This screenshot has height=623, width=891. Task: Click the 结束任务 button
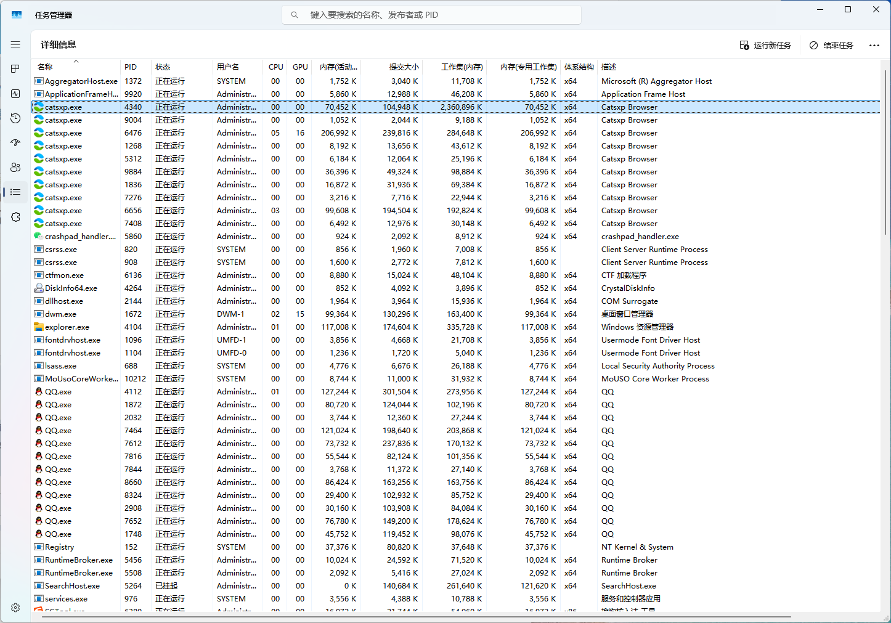click(831, 45)
